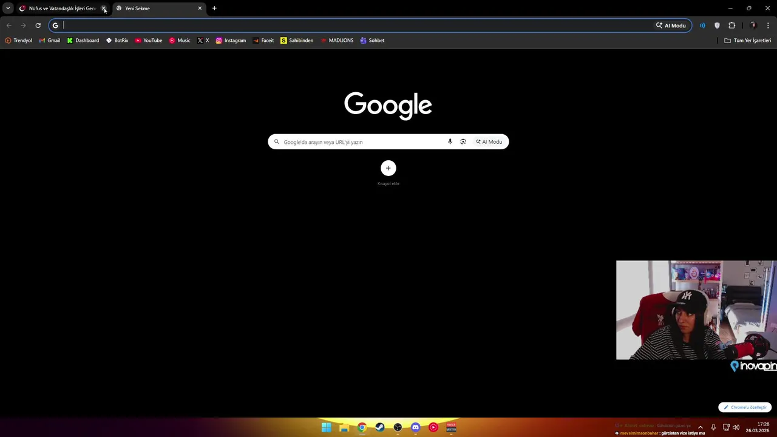Open the Extensions puzzle icon
The image size is (777, 437).
point(731,25)
